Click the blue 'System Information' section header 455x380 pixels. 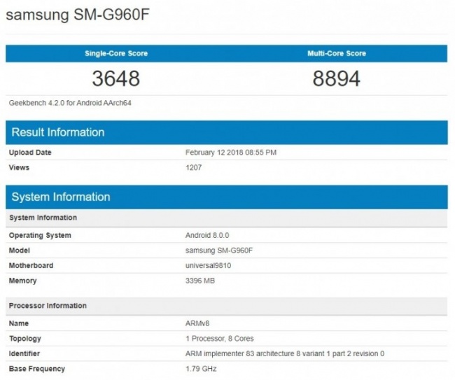[226, 197]
